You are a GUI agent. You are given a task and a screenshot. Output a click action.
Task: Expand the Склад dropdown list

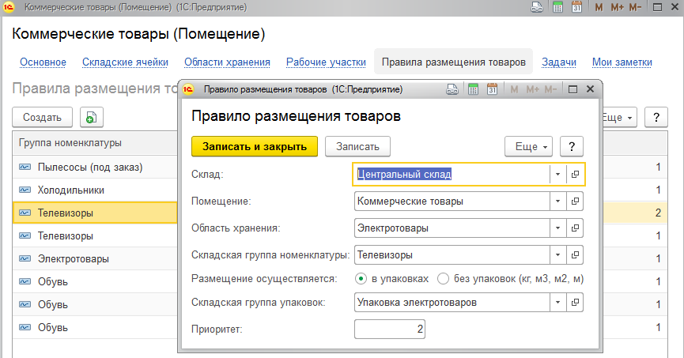(x=557, y=175)
